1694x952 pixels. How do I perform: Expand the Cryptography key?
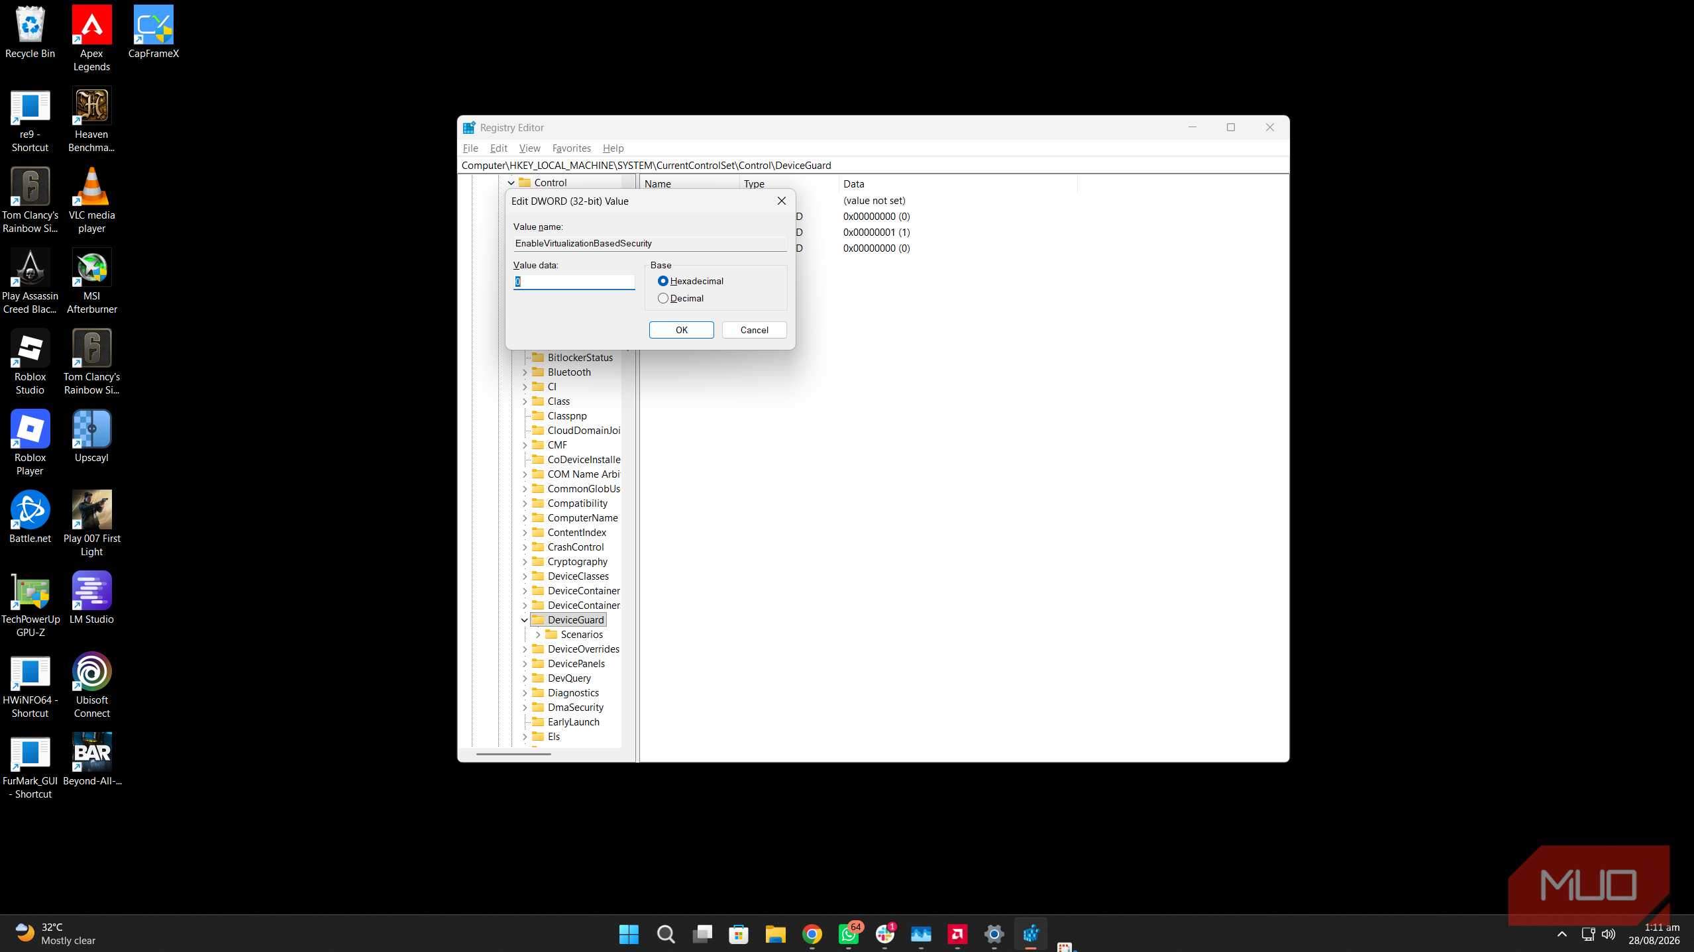[x=525, y=562]
